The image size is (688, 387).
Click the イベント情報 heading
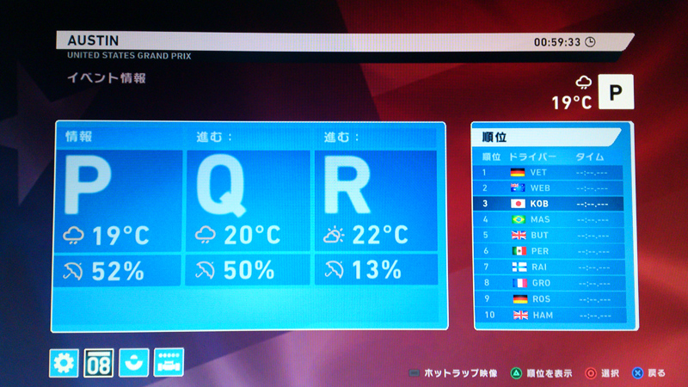(x=106, y=78)
